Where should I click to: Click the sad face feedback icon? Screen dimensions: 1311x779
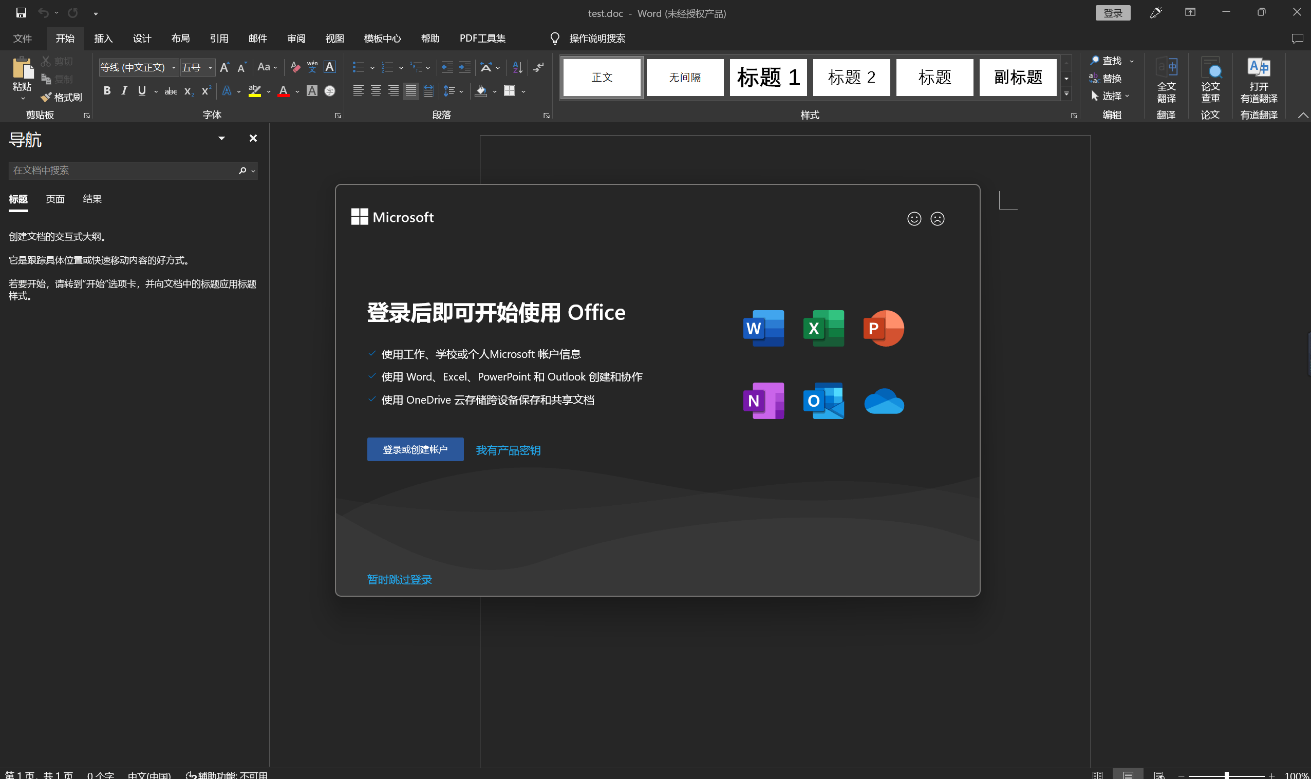[x=937, y=219]
